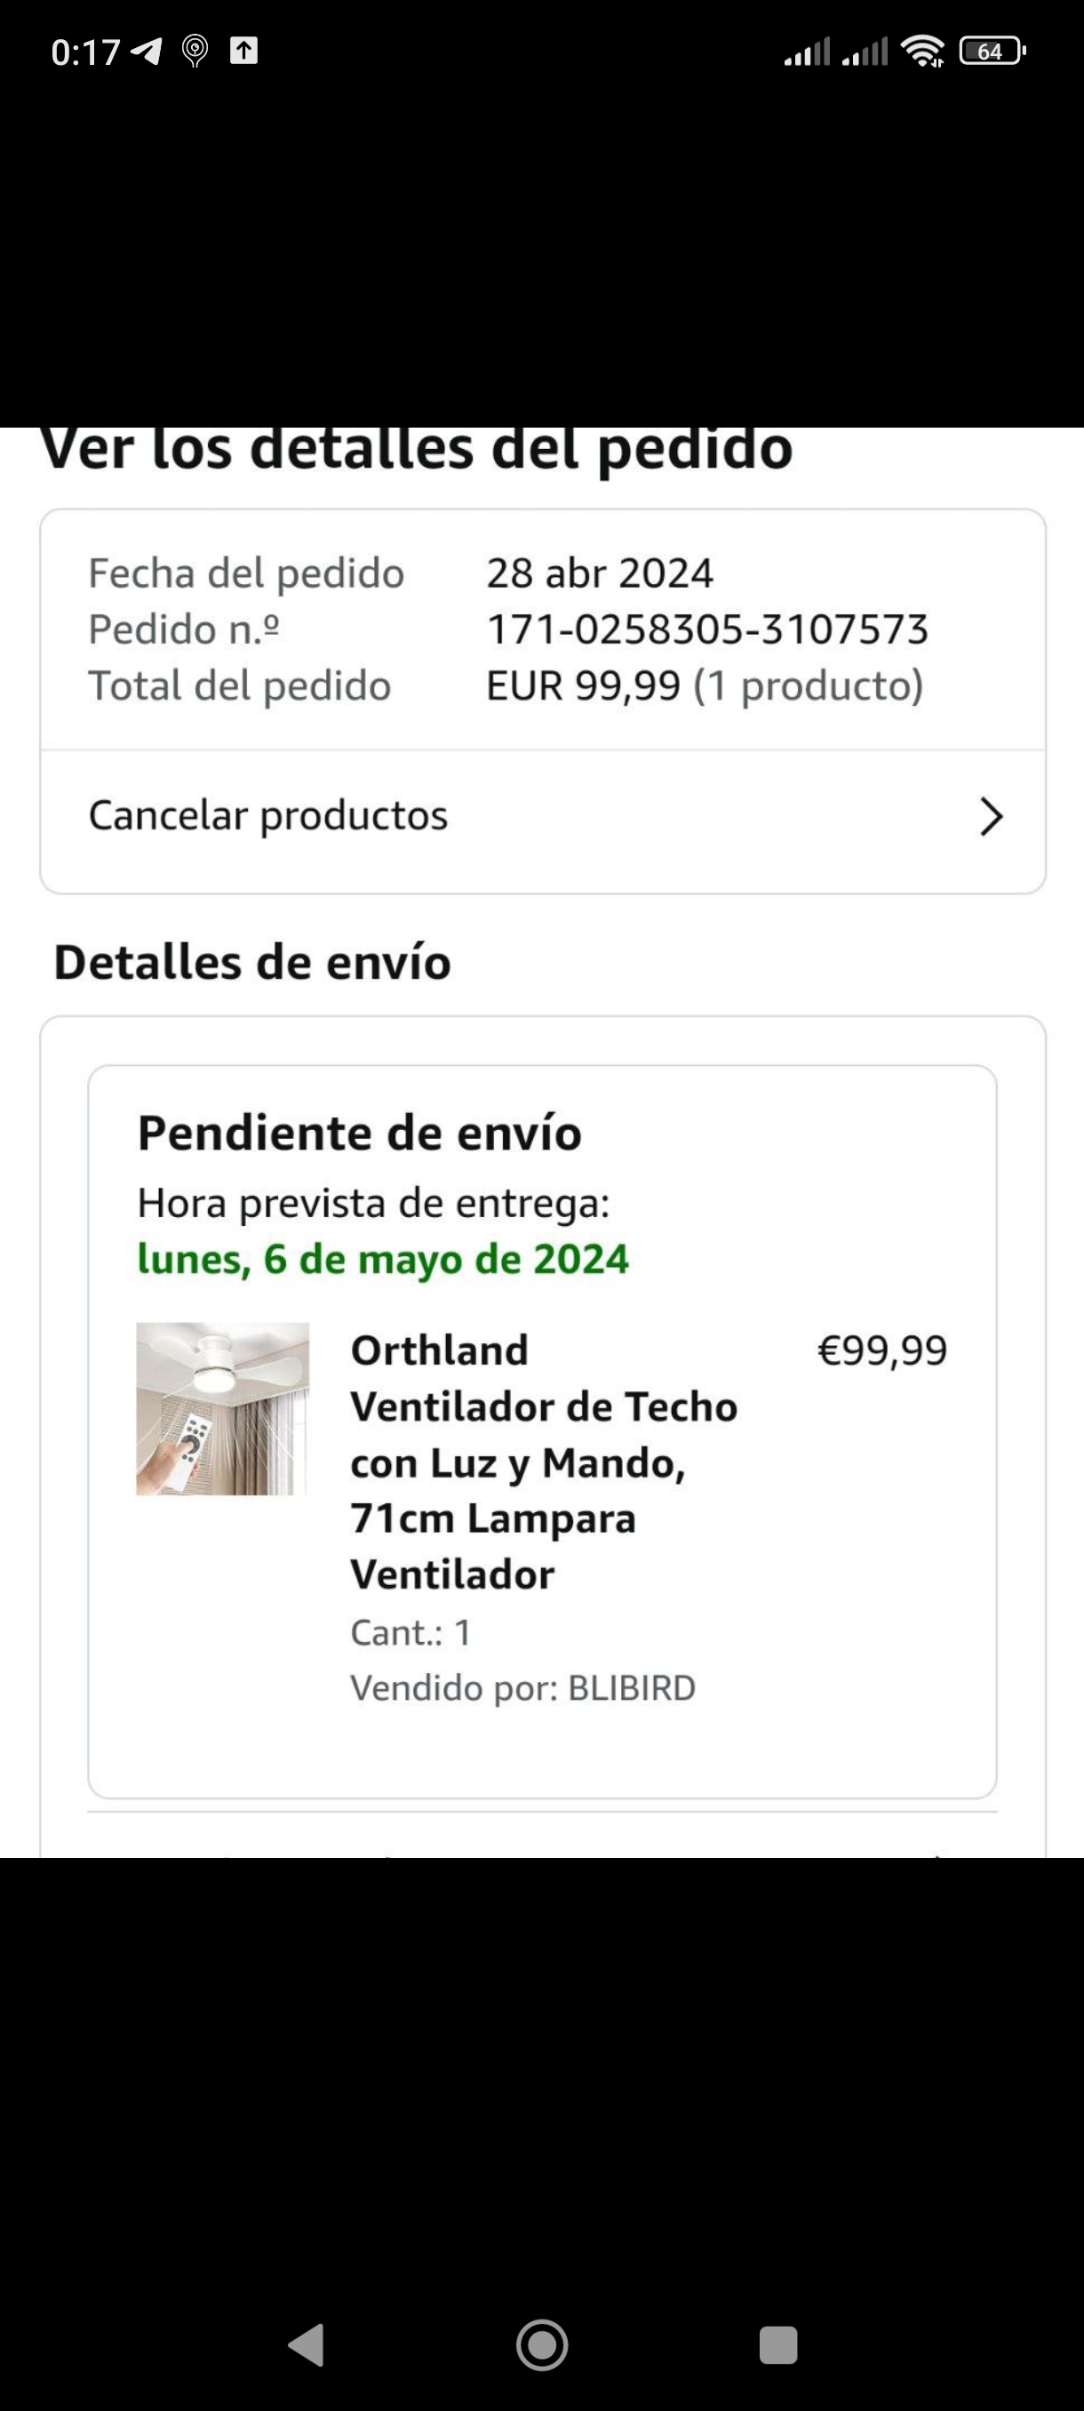Viewport: 1084px width, 2411px height.
Task: Tap the Pendiente de envío status heading
Action: tap(359, 1133)
